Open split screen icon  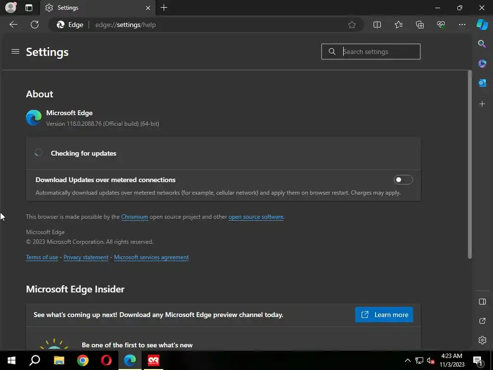(377, 25)
